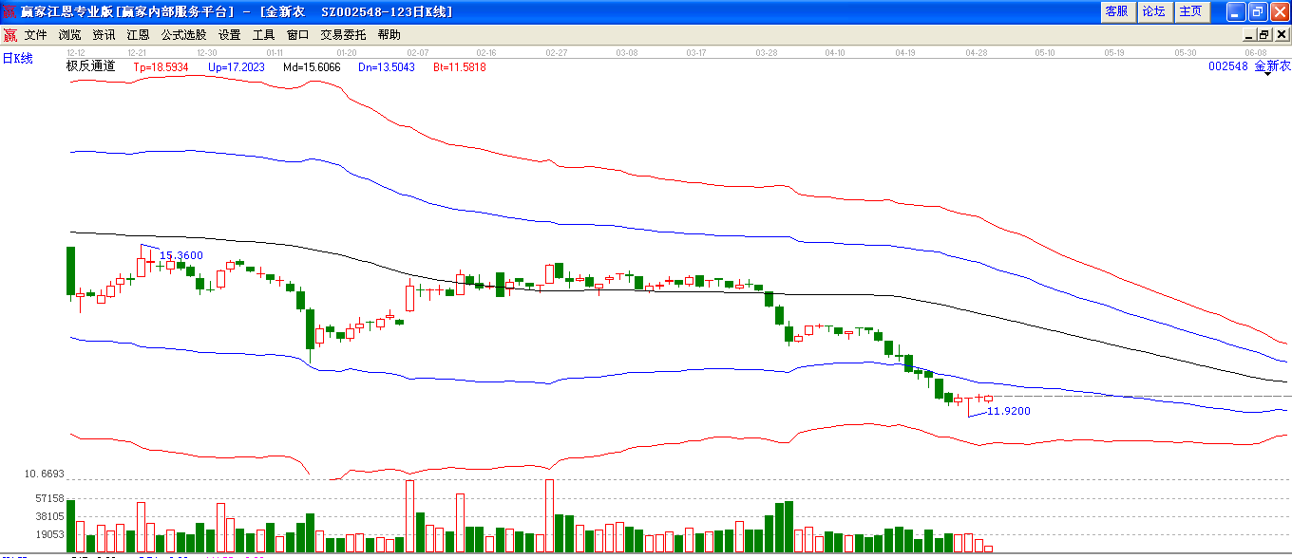Click the 01-11 date marker
The width and height of the screenshot is (1292, 558).
[x=275, y=52]
